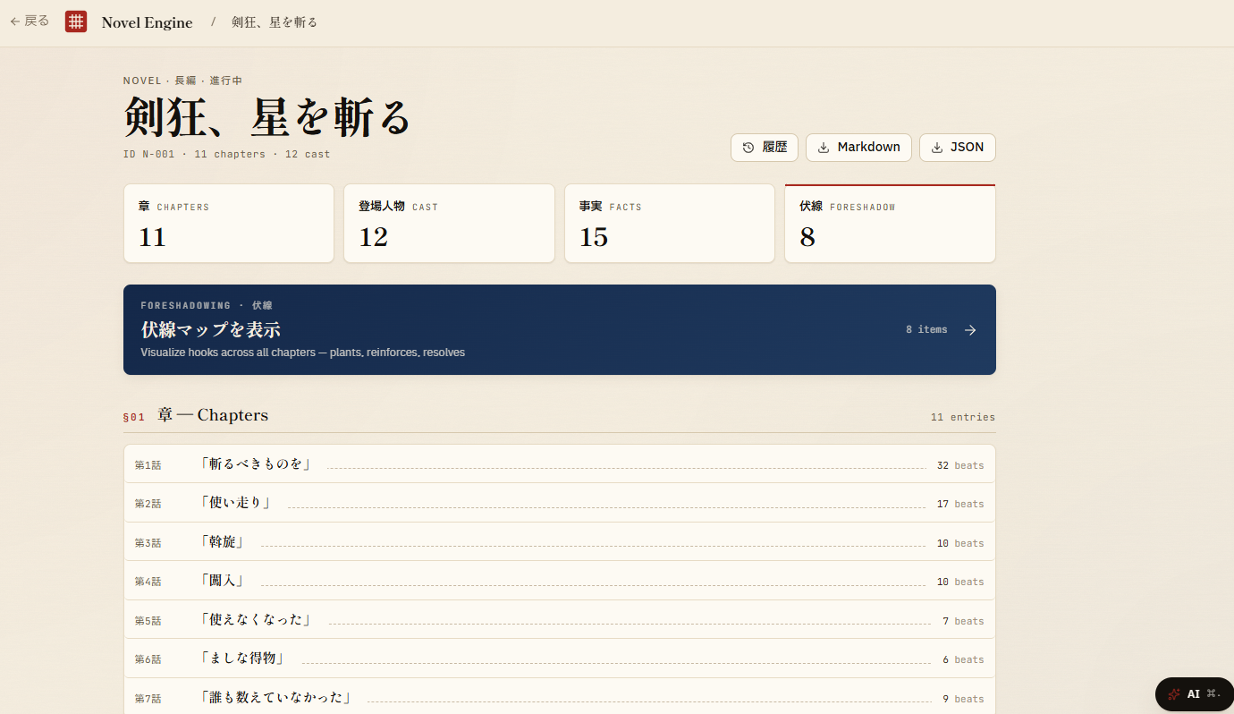Click 8 items label in banner
Image resolution: width=1234 pixels, height=714 pixels.
tap(926, 330)
